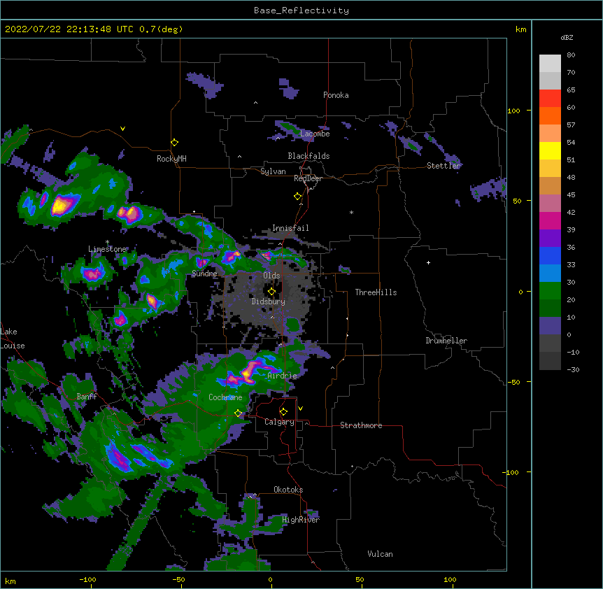Click the Stettler city label

(x=444, y=166)
